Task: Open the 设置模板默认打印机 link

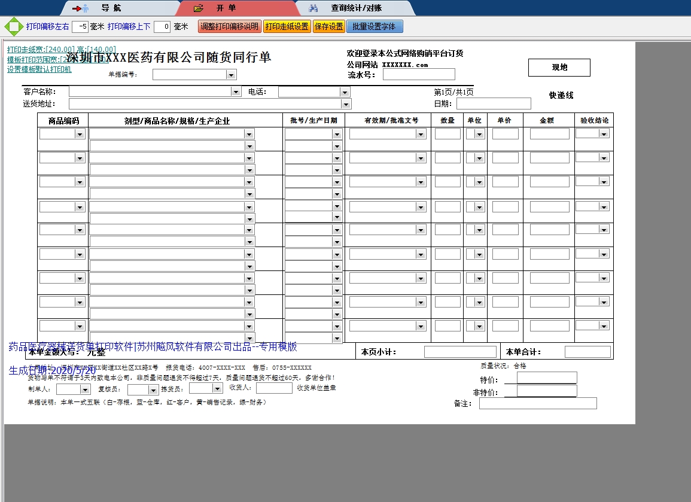Action: click(x=39, y=69)
